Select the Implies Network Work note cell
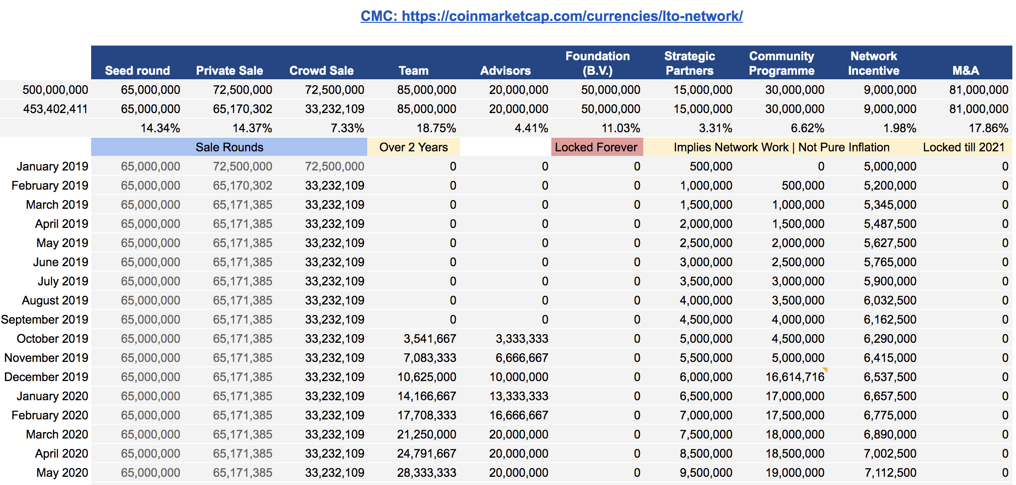Viewport: 1016px width, 485px height. click(x=782, y=147)
